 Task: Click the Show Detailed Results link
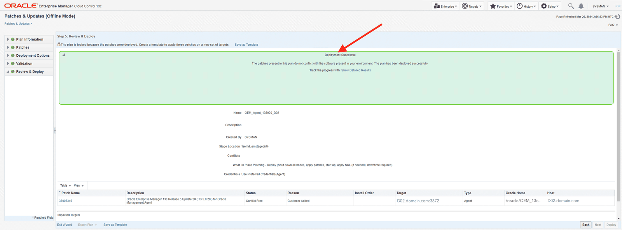tap(356, 70)
